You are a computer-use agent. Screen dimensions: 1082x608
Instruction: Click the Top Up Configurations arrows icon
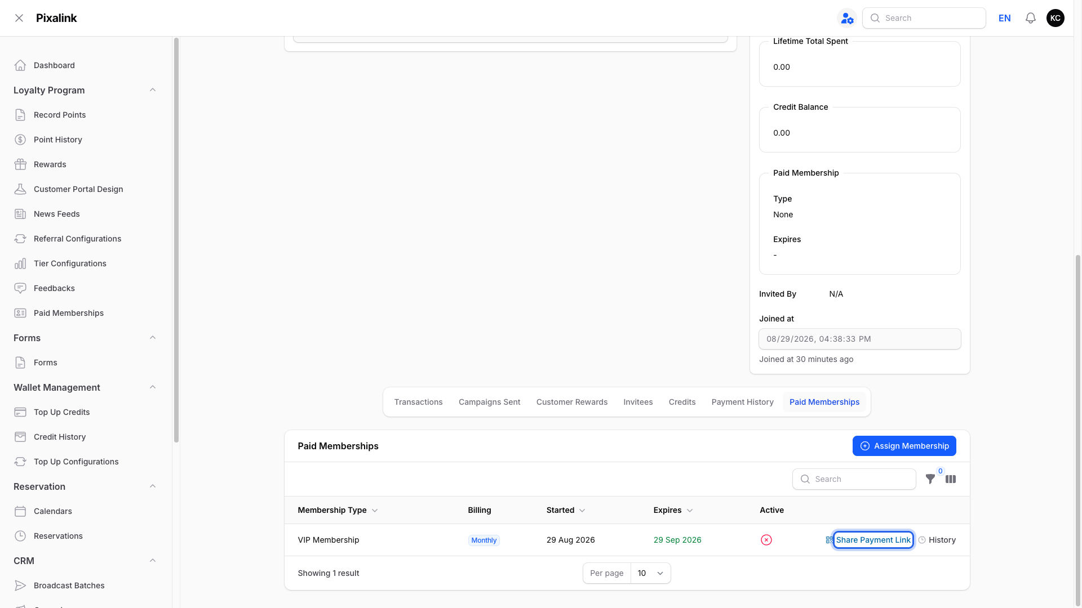point(20,462)
